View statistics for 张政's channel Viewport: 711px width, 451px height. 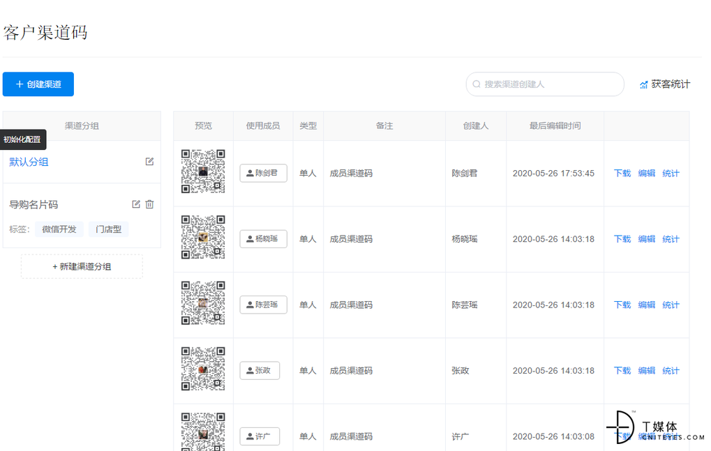coord(671,370)
